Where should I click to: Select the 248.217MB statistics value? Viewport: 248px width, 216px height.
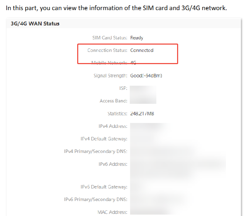coord(142,114)
